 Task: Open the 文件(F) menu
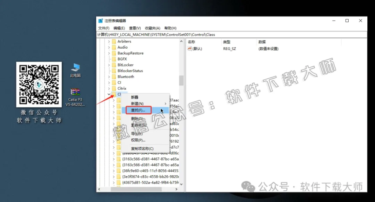[x=104, y=28]
